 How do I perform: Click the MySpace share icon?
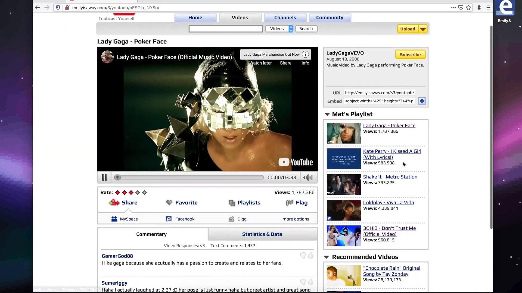point(114,219)
